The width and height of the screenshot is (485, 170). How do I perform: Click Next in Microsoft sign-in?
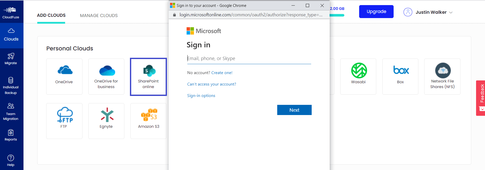(x=294, y=110)
